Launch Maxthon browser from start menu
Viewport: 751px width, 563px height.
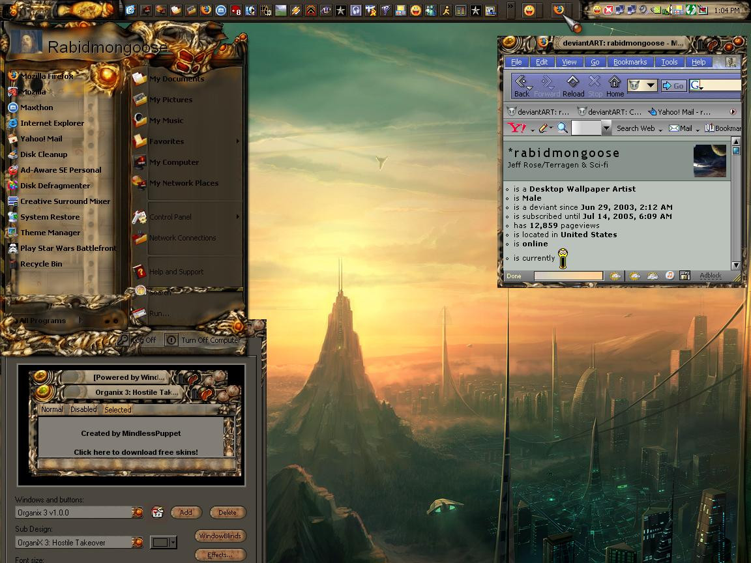(31, 108)
